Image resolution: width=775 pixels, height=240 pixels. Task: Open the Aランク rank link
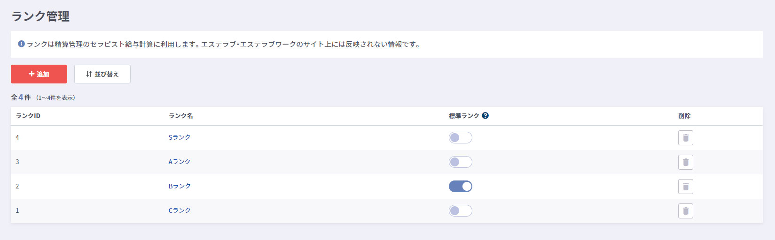click(180, 162)
